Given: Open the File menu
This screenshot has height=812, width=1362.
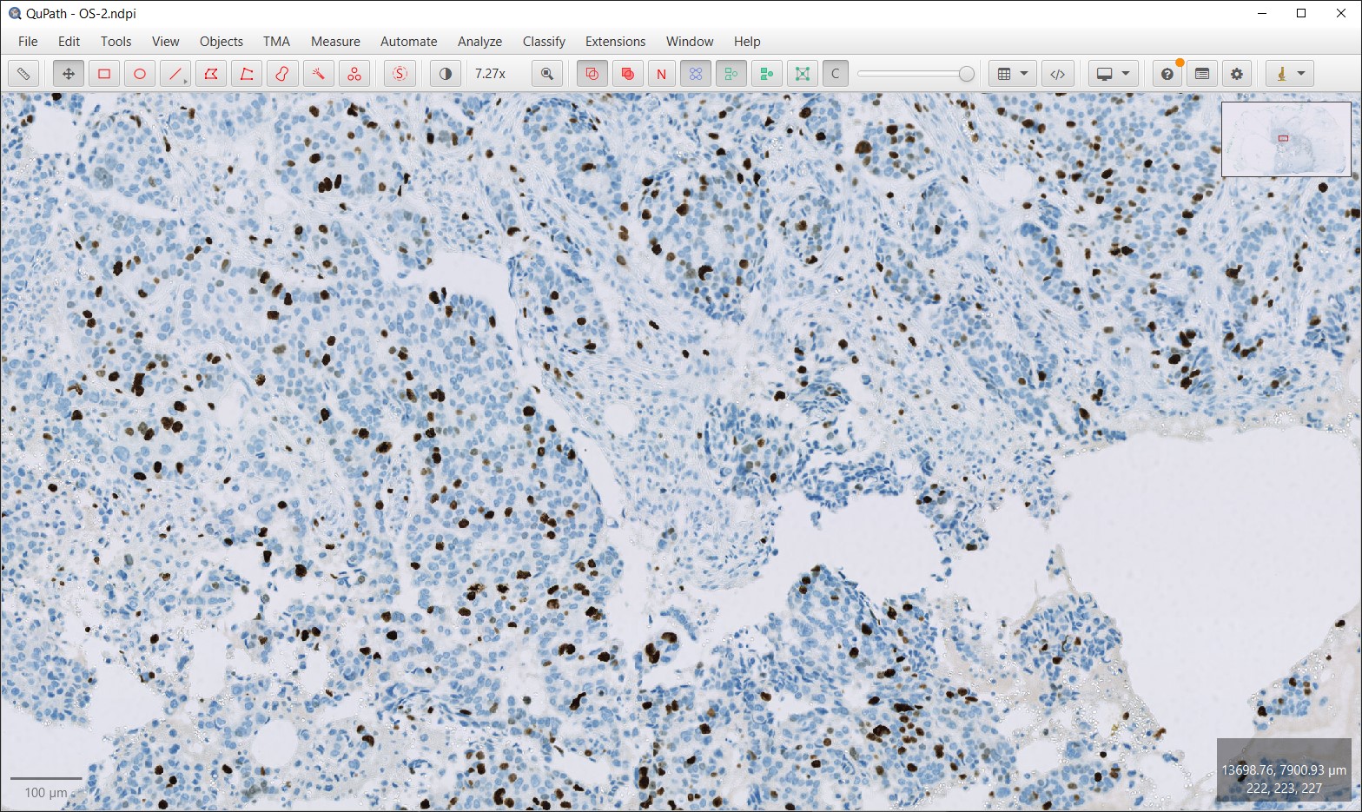Looking at the screenshot, I should 28,42.
